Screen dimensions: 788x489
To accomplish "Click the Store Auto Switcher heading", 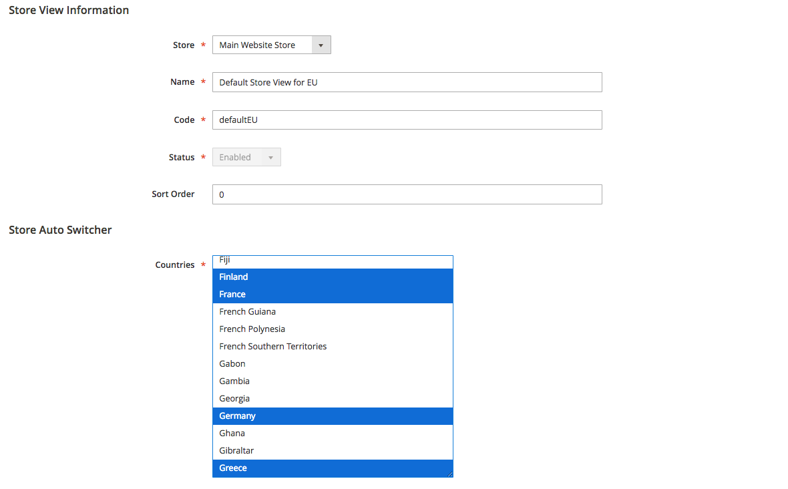I will point(60,230).
